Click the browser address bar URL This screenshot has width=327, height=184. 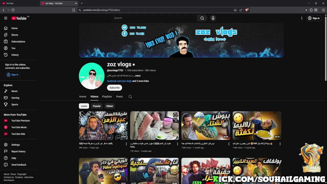pyautogui.click(x=101, y=10)
